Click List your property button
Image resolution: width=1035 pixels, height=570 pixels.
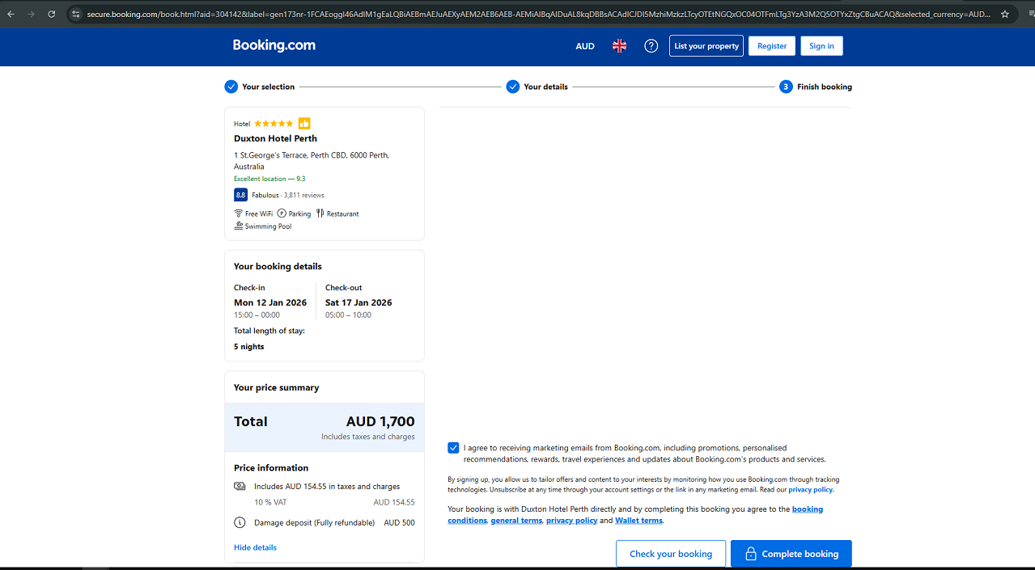pyautogui.click(x=706, y=46)
